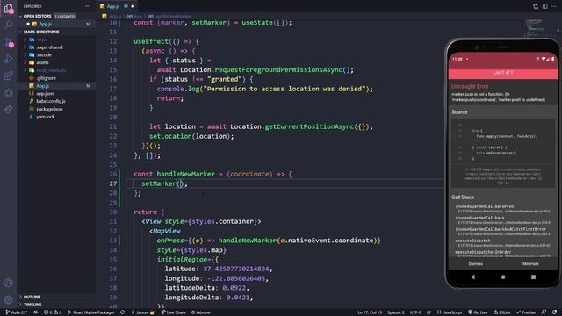The height and width of the screenshot is (316, 562).
Task: Open package.json in explorer
Action: (49, 109)
